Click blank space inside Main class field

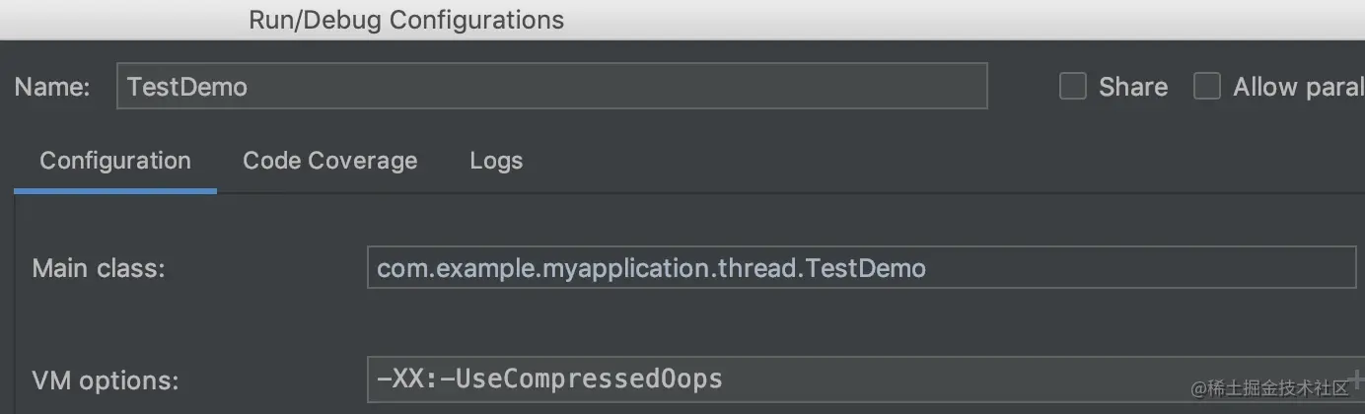(1134, 267)
